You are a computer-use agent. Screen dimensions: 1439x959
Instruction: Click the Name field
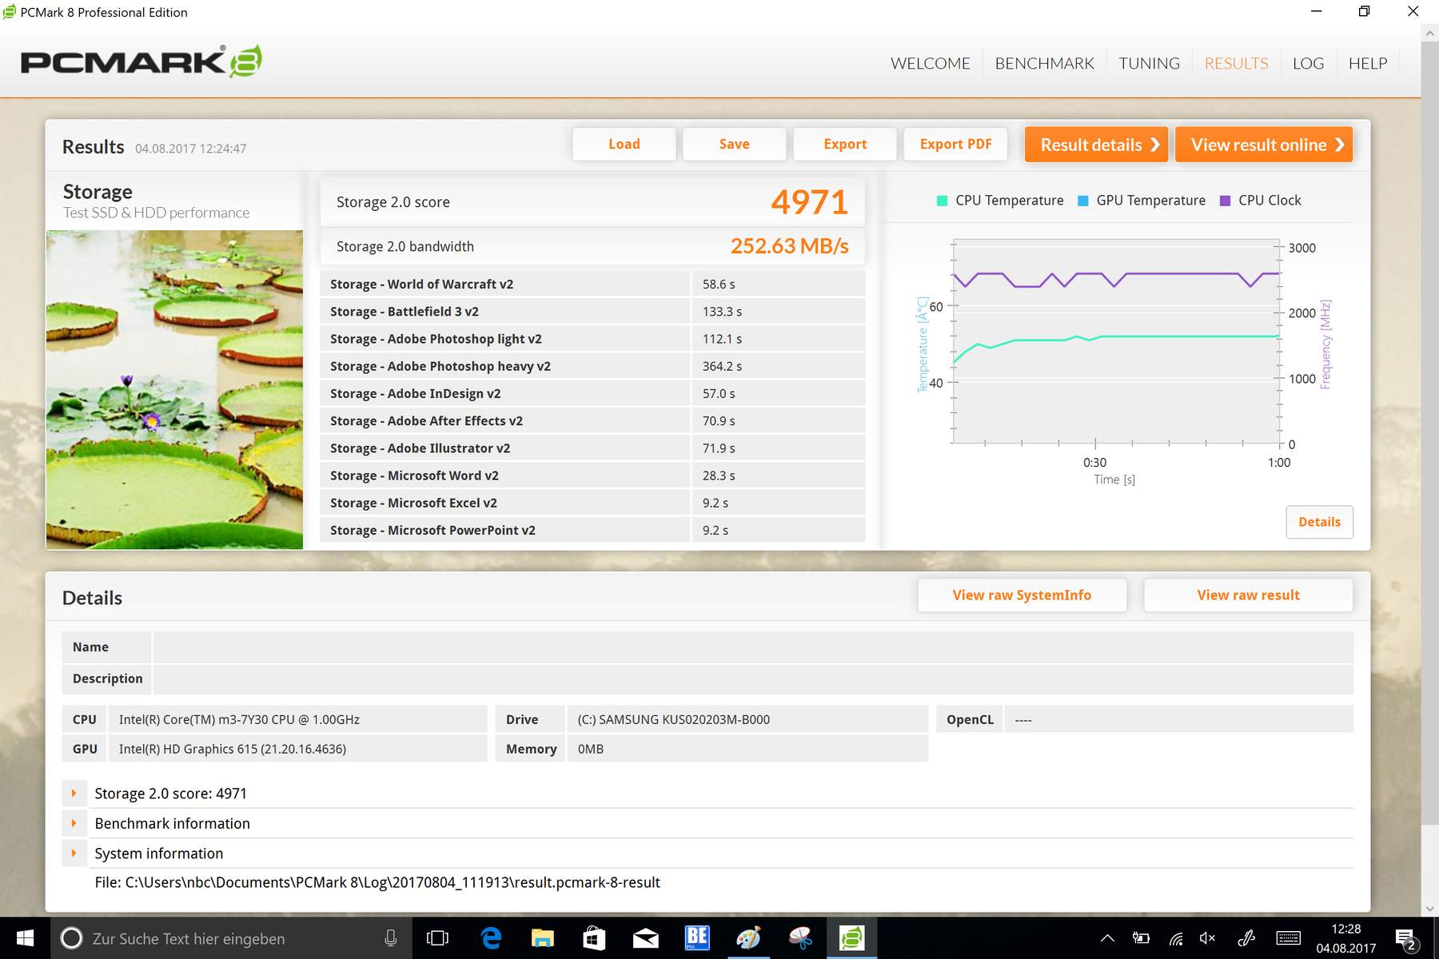coord(753,647)
